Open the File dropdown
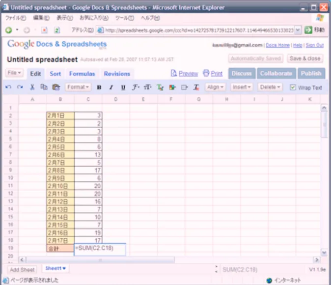The height and width of the screenshot is (285, 332). point(14,73)
